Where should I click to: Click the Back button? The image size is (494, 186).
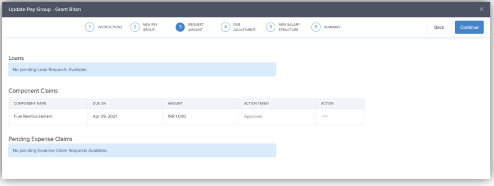pos(439,27)
